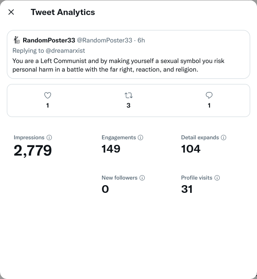Open RandomPoster33 display name link
The width and height of the screenshot is (257, 279).
click(49, 40)
